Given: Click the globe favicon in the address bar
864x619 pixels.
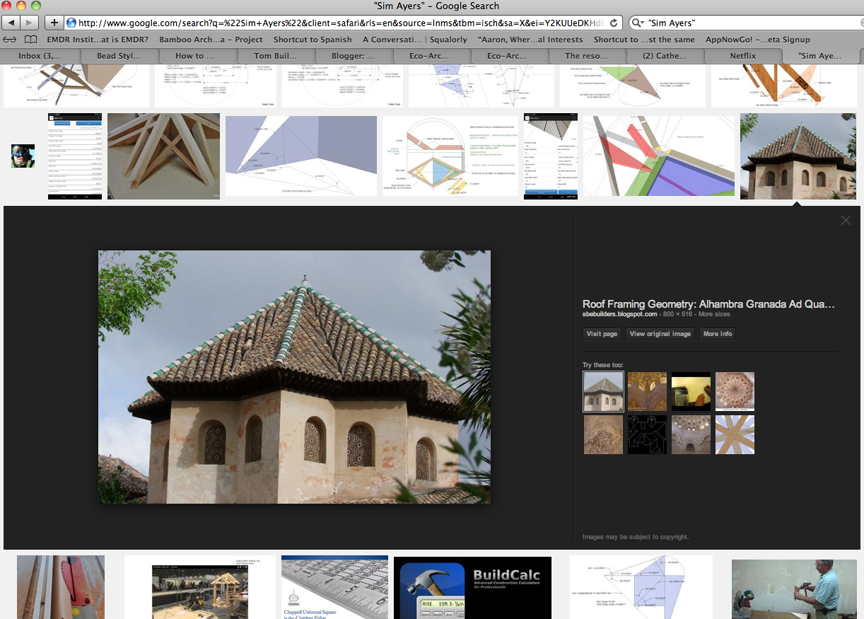Looking at the screenshot, I should point(70,22).
